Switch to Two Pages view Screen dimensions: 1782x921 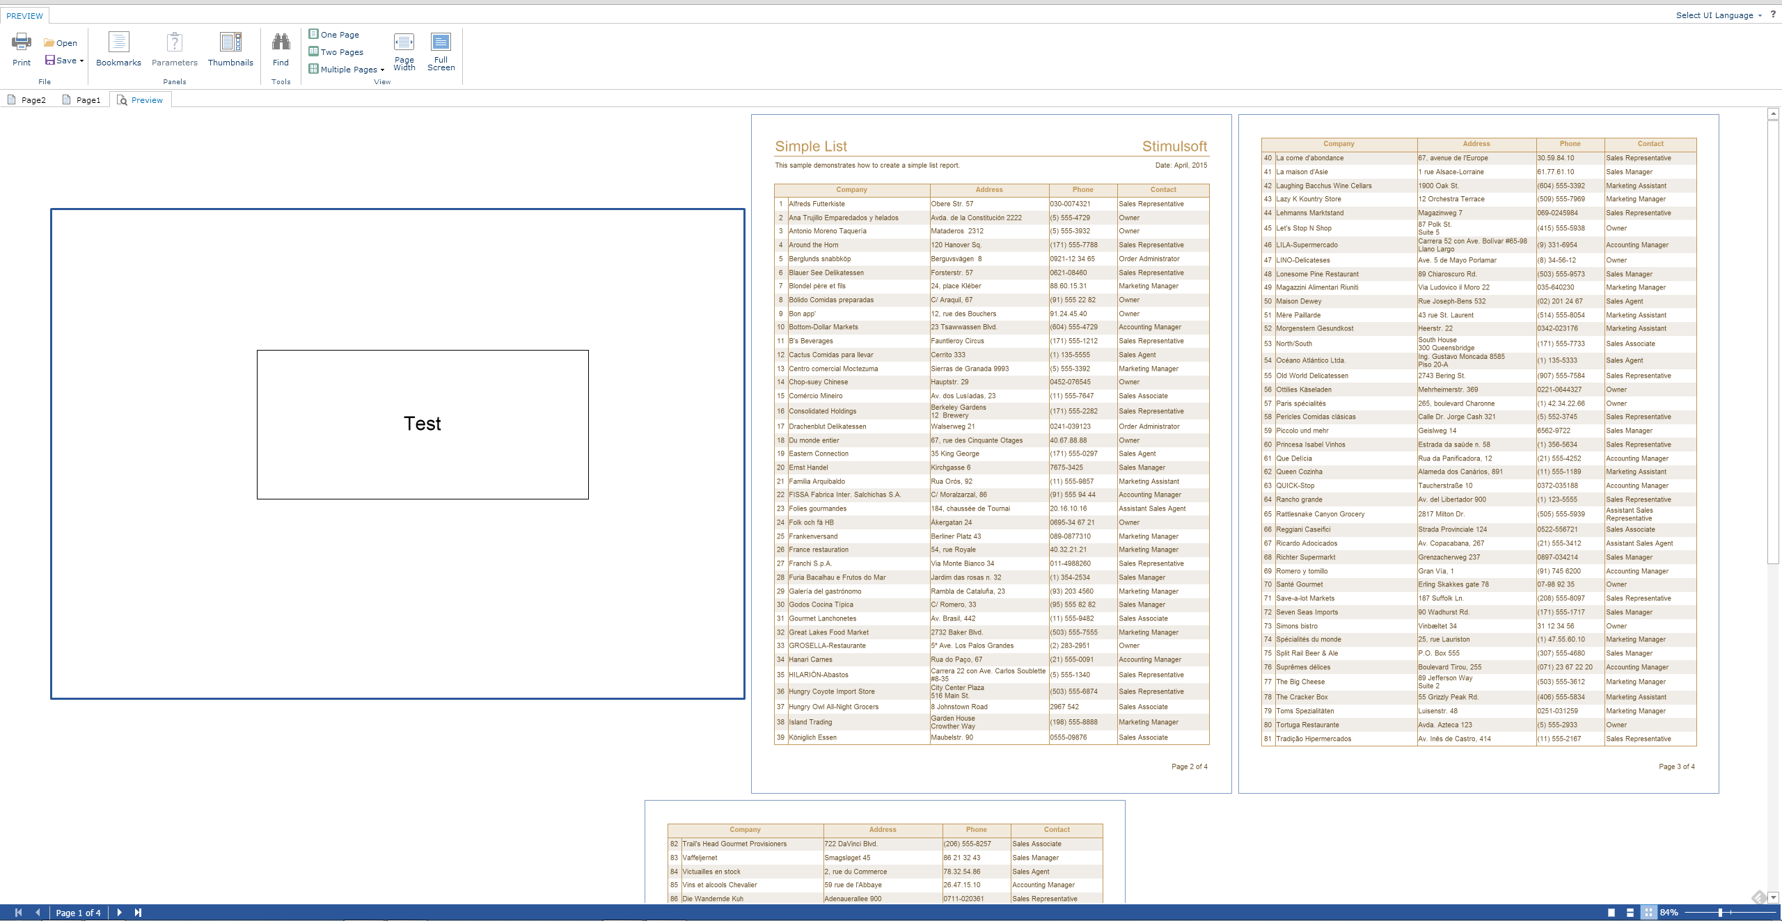pos(337,51)
